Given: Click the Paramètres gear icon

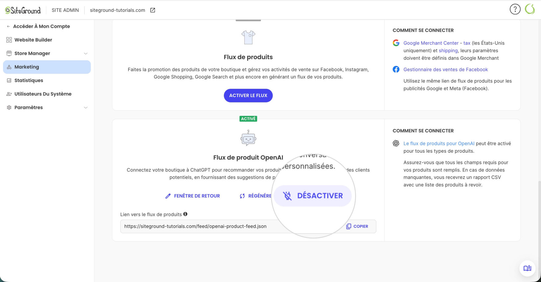Looking at the screenshot, I should [9, 107].
